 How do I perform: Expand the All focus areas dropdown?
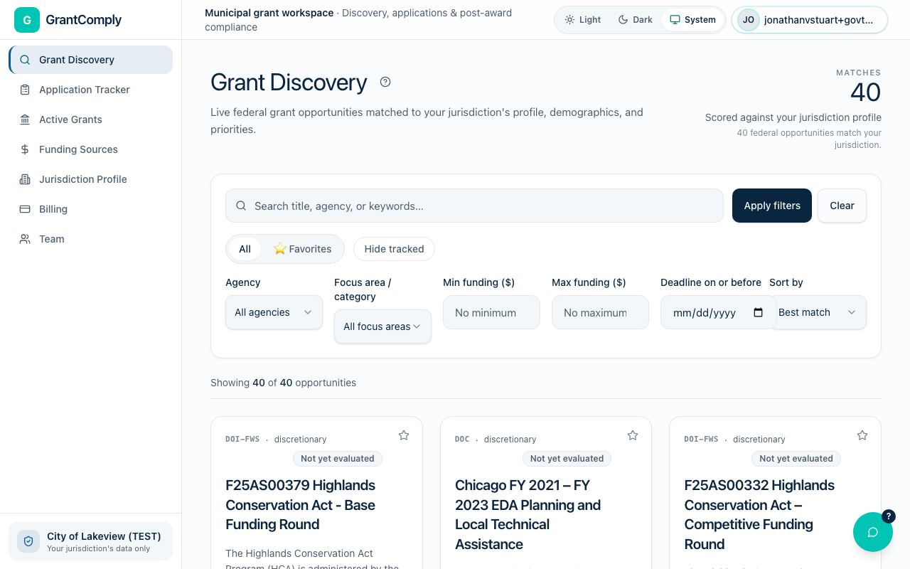click(382, 326)
